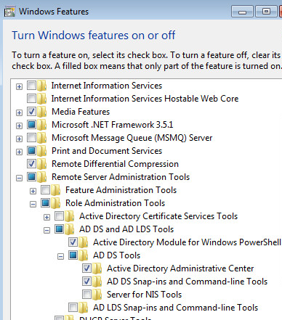Screen dimensions: 282x320
Task: Expand Feature Administration Tools node
Action: click(x=33, y=191)
